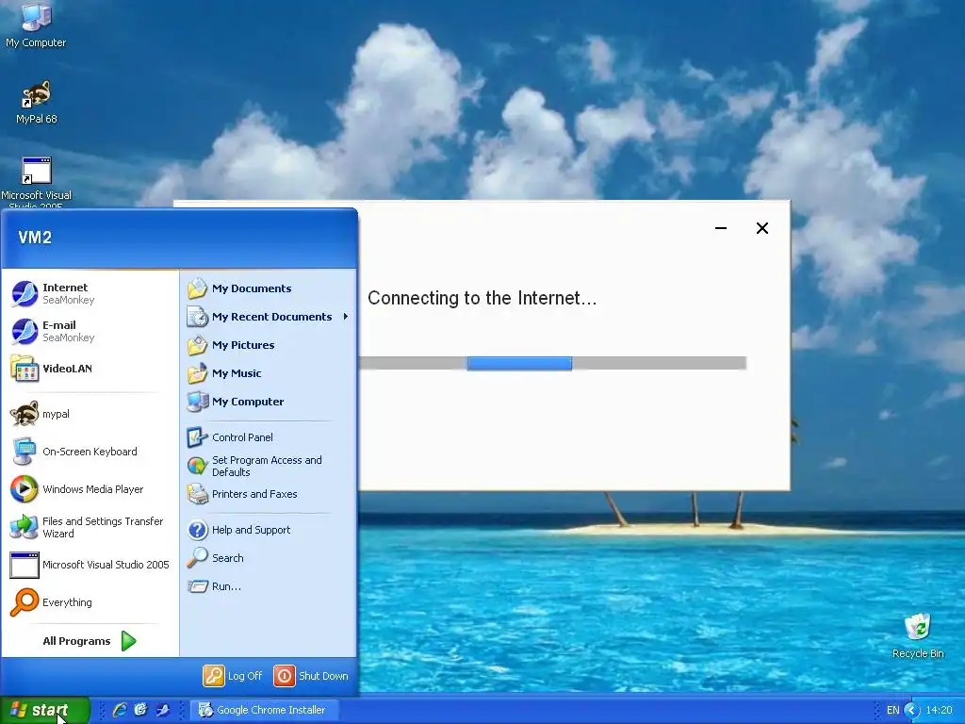Close the Chrome Installer window
This screenshot has width=965, height=724.
tap(761, 228)
